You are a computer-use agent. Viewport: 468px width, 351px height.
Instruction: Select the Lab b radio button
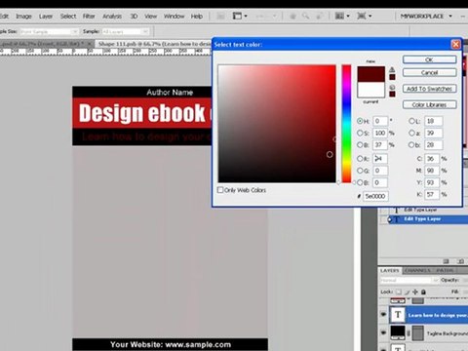(x=411, y=145)
